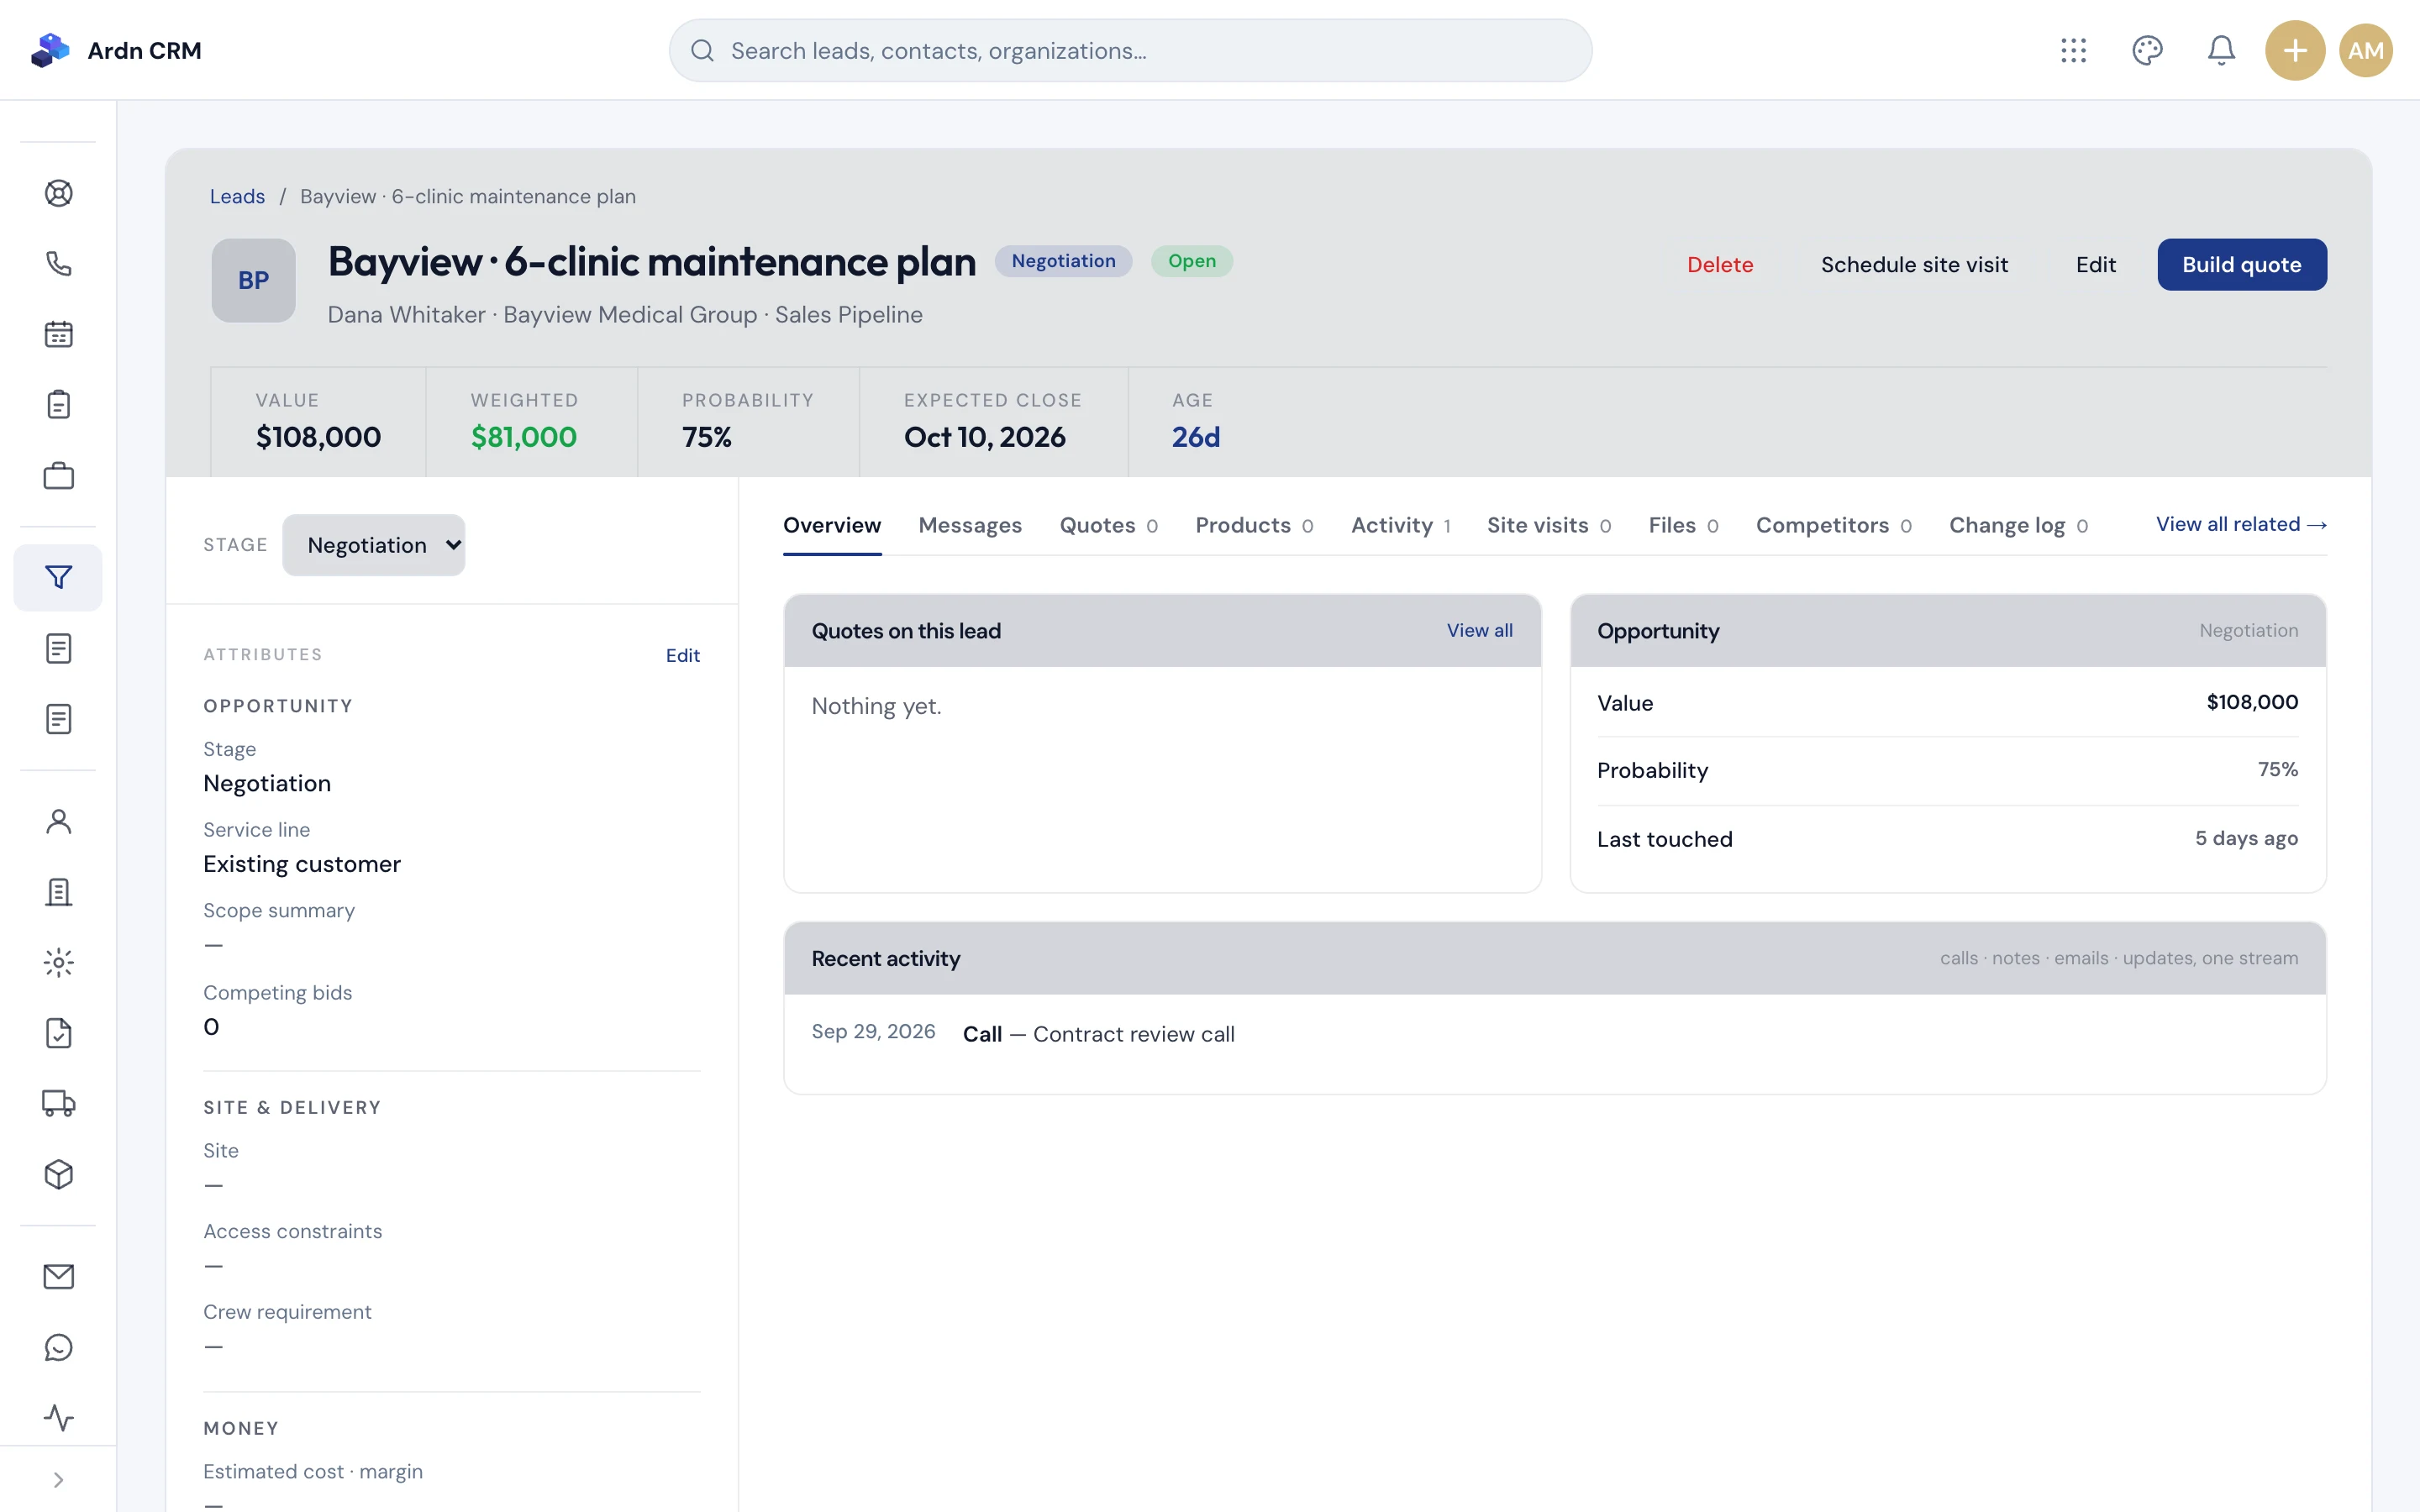Screen dimensions: 2420x1512
Task: Focus the search leads input field
Action: click(1130, 50)
